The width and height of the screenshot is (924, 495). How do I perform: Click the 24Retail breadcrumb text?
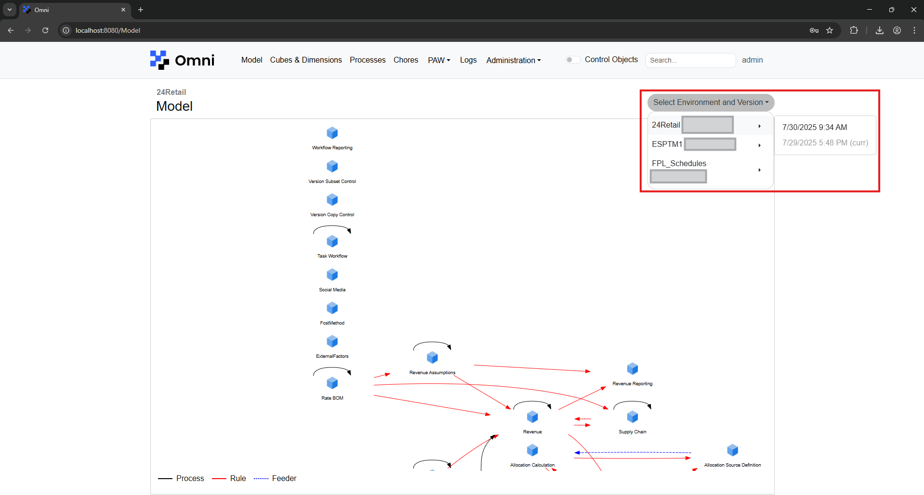click(171, 92)
